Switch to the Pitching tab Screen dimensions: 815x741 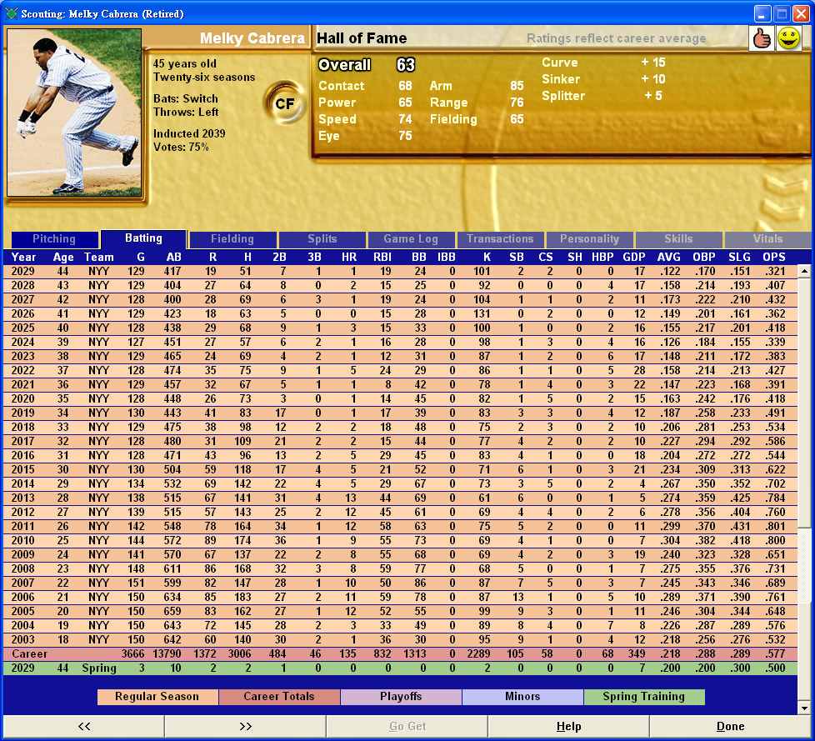[53, 239]
